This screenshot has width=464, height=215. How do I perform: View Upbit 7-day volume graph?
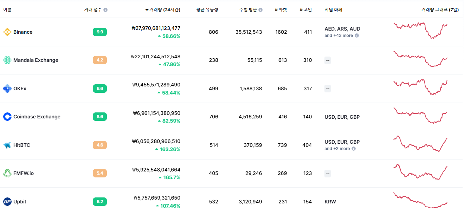420,200
